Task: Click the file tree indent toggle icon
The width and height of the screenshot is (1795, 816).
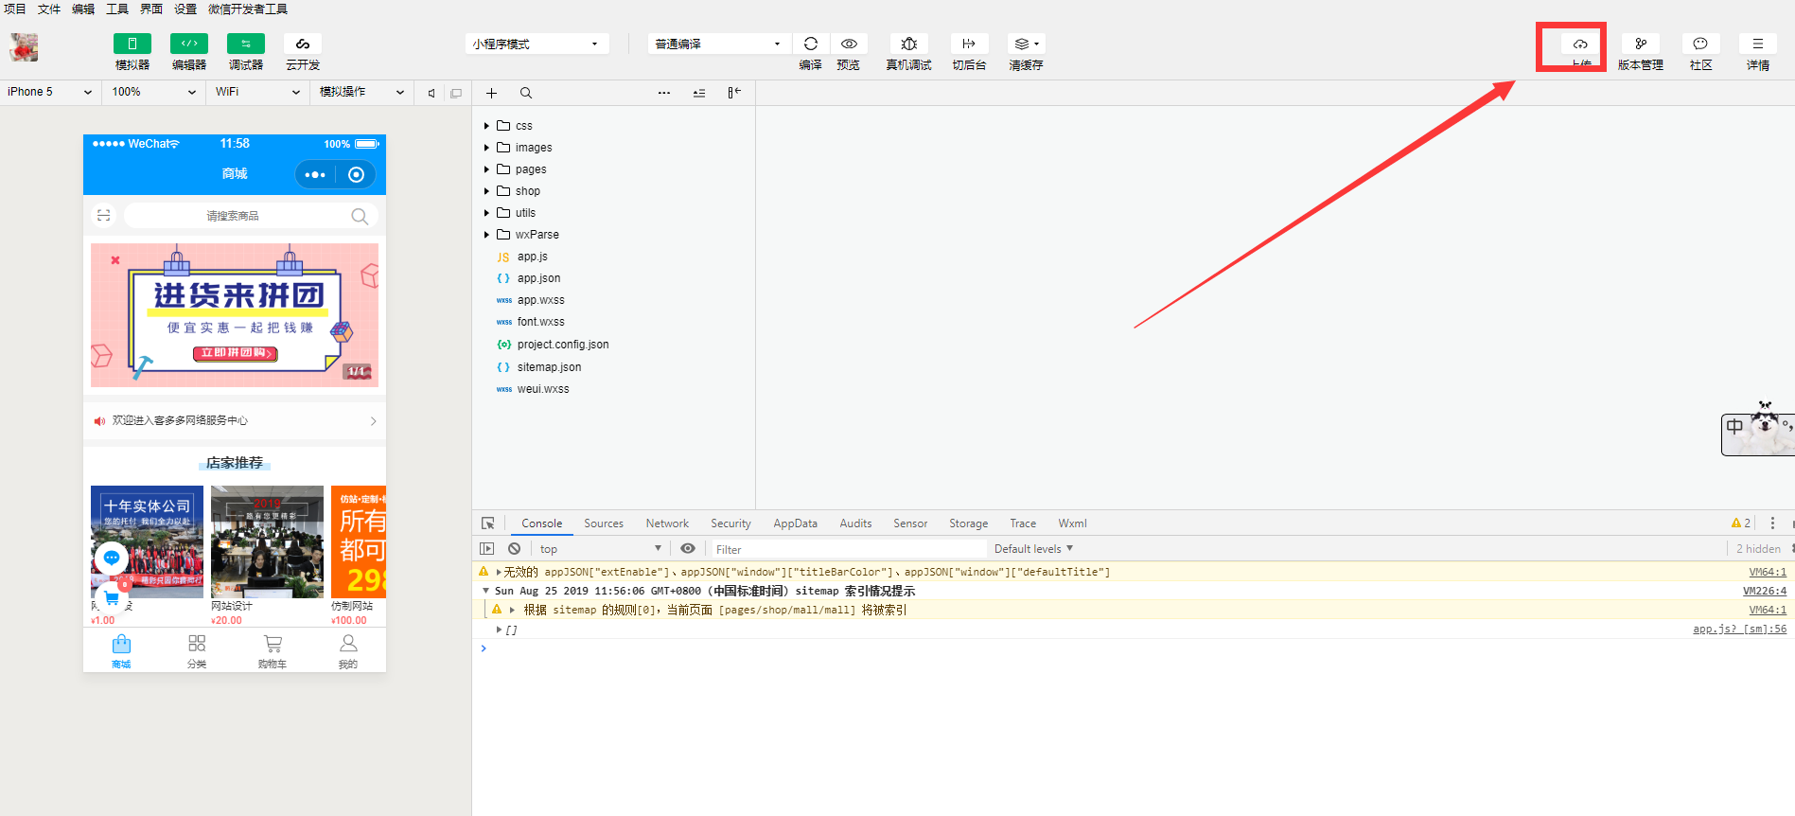Action: (x=699, y=93)
